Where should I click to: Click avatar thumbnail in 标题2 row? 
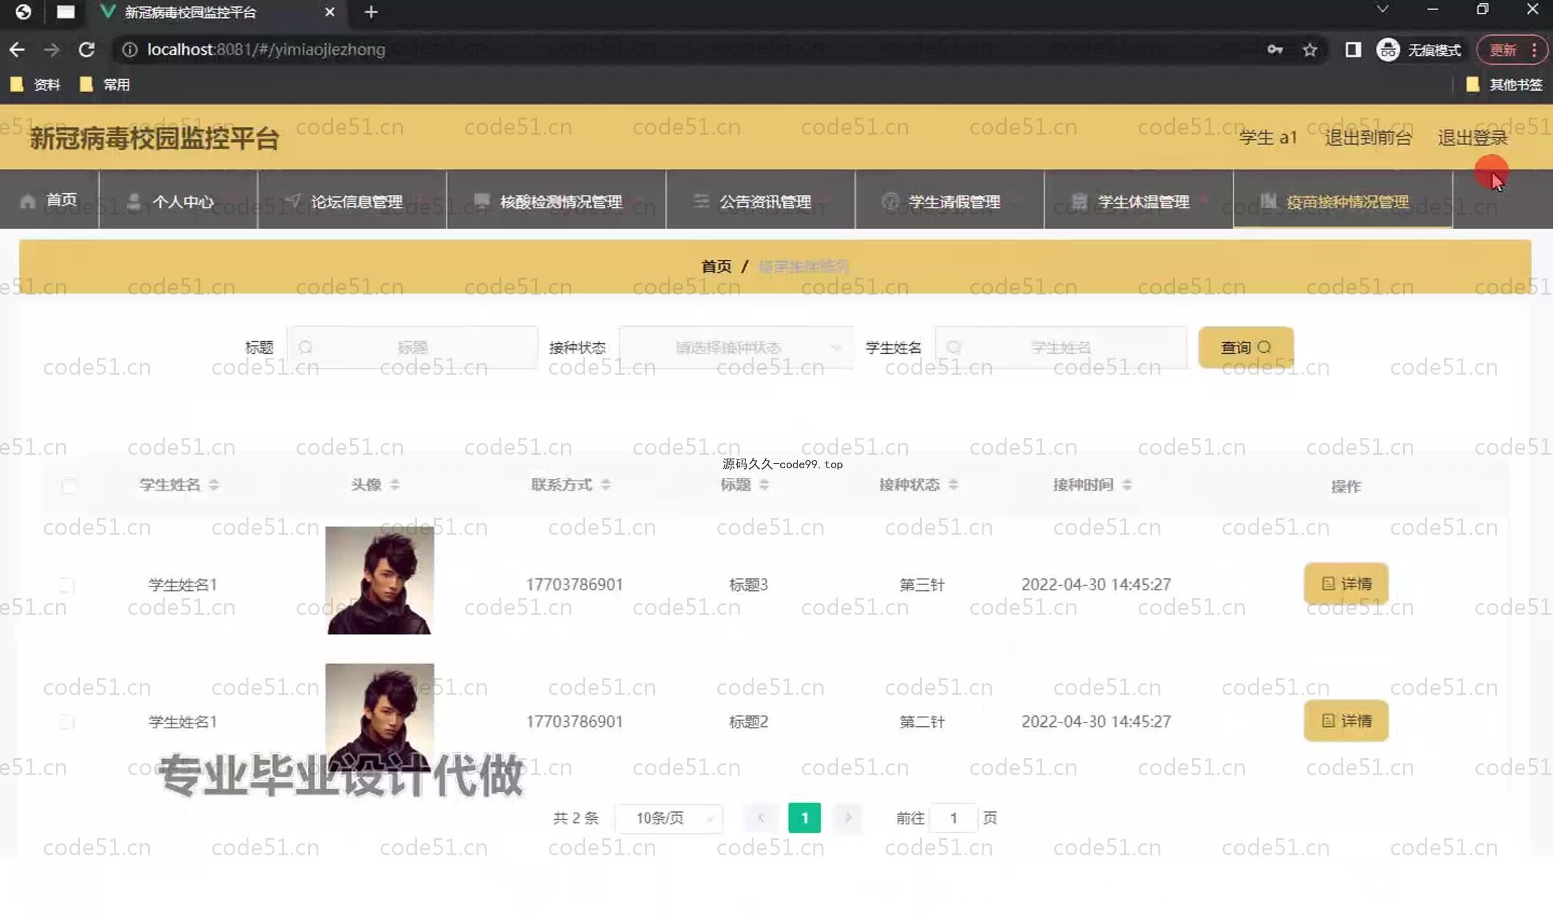point(379,717)
